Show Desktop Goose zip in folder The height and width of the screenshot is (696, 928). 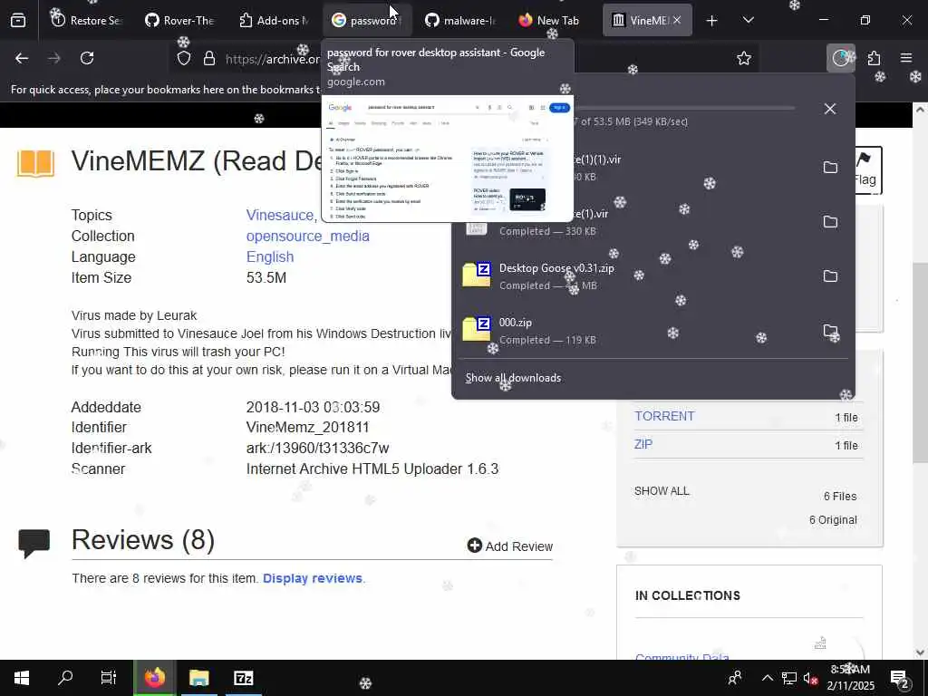coord(830,276)
